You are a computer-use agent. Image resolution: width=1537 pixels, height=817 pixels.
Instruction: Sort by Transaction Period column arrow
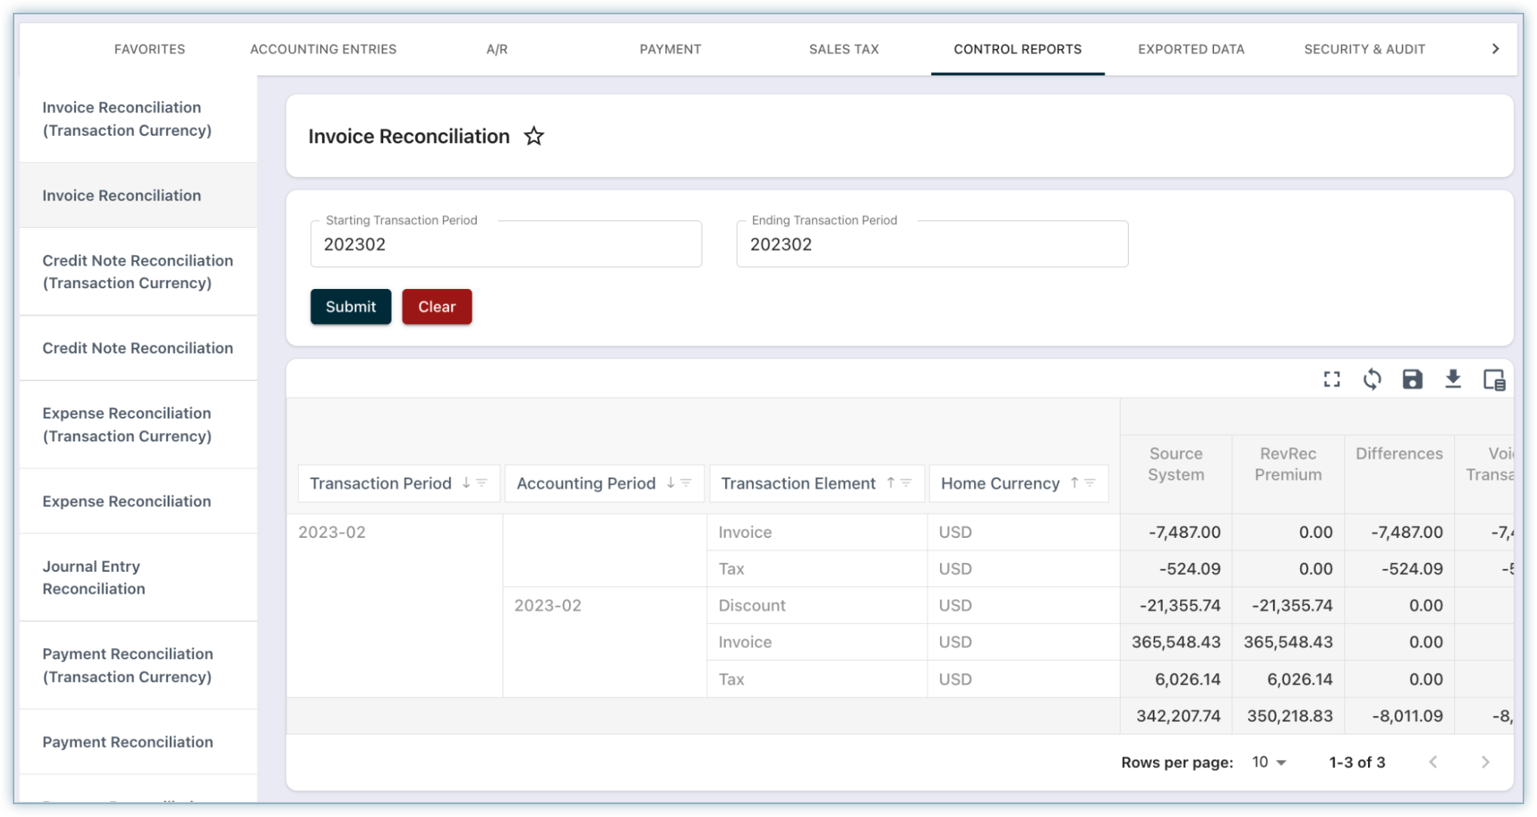466,483
